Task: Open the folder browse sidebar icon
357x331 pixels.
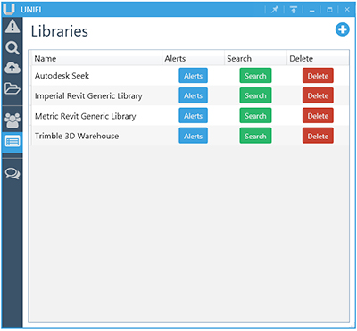Action: pyautogui.click(x=12, y=88)
